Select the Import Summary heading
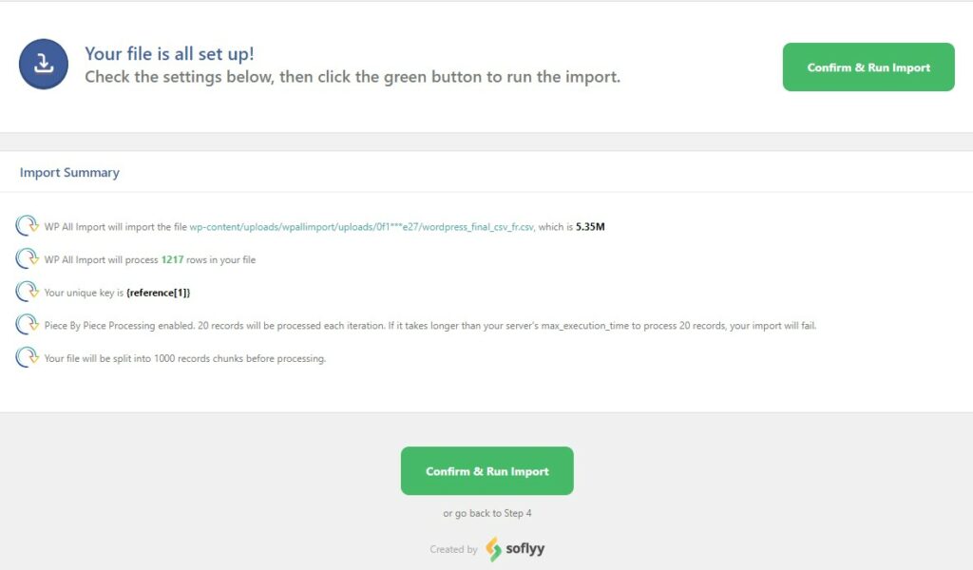The height and width of the screenshot is (570, 973). pyautogui.click(x=69, y=173)
